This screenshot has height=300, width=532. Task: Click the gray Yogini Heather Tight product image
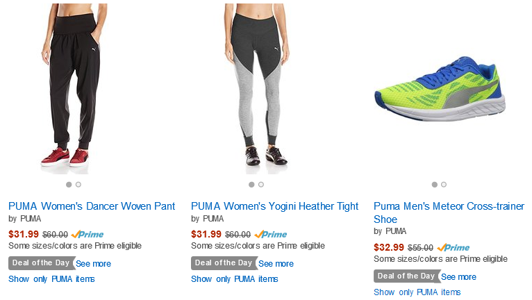[256, 89]
